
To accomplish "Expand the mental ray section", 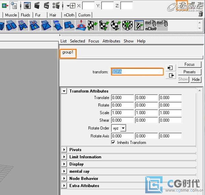I will click(x=64, y=171).
